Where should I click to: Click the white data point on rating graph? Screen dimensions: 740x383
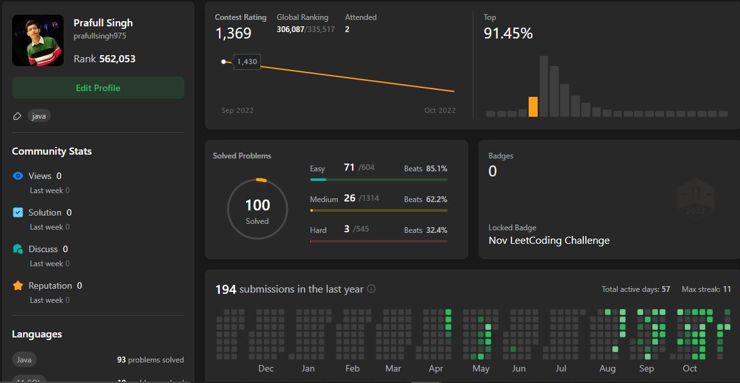point(224,62)
